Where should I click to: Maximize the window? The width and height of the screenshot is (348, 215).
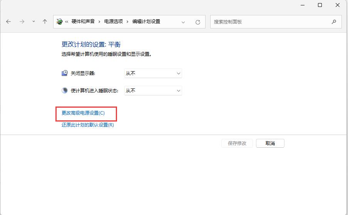(x=320, y=5)
